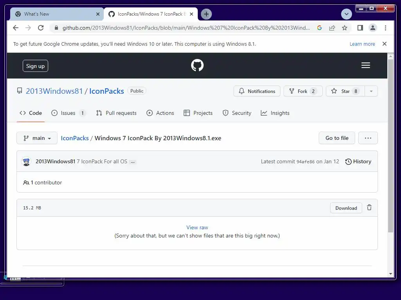Click the scrollbar down arrow
Screen dimensions: 401x300
[390, 274]
